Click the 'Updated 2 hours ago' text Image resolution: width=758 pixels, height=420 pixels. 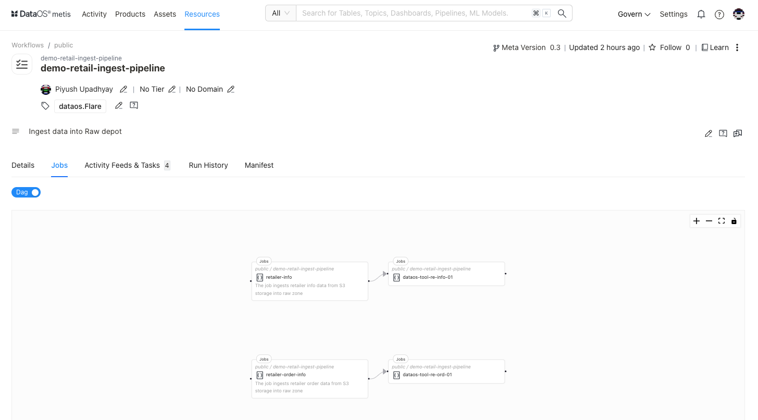click(x=604, y=47)
